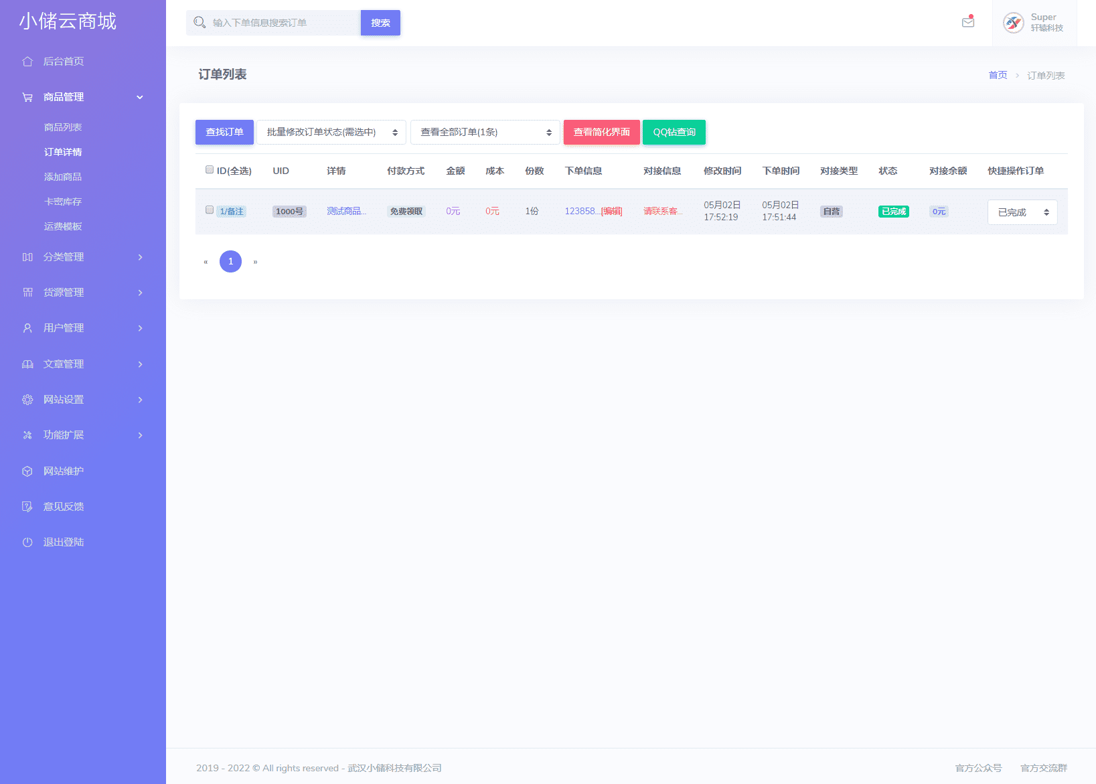Click the 搜索 button
The width and height of the screenshot is (1096, 784).
[x=380, y=23]
